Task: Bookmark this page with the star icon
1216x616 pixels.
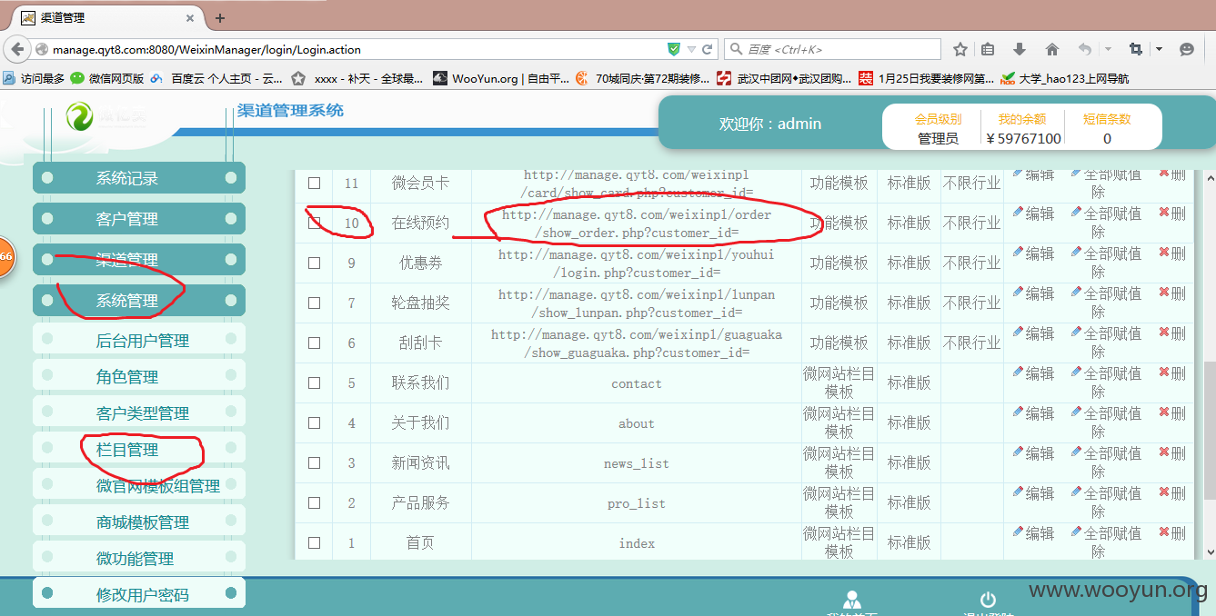Action: pyautogui.click(x=960, y=49)
